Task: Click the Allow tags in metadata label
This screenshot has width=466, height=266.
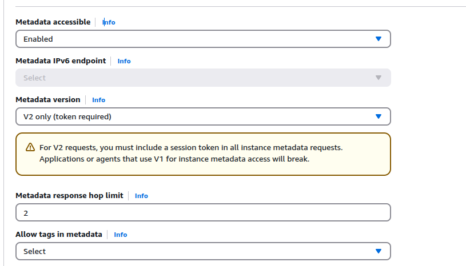Action: coord(59,234)
